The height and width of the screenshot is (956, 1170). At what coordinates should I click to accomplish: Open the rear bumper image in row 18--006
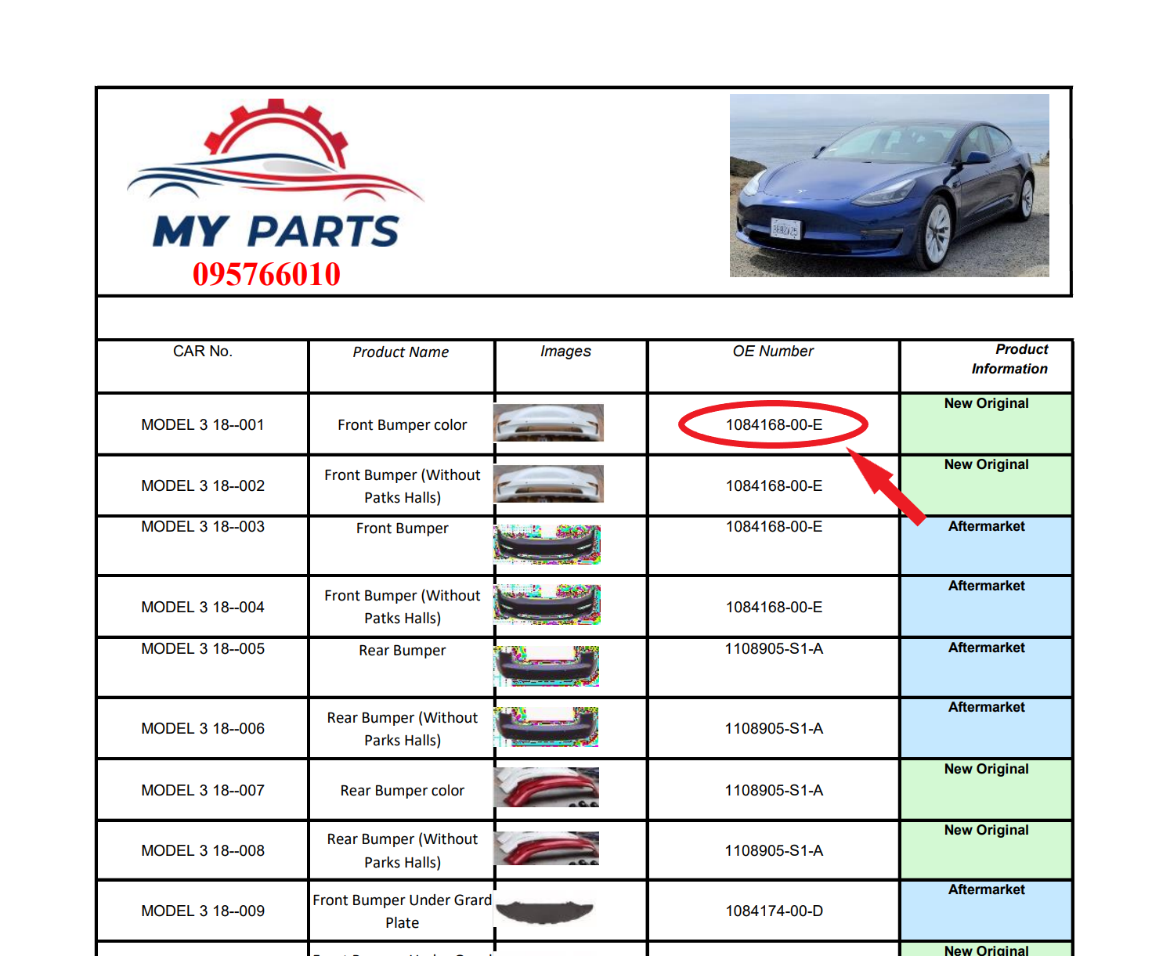click(546, 727)
